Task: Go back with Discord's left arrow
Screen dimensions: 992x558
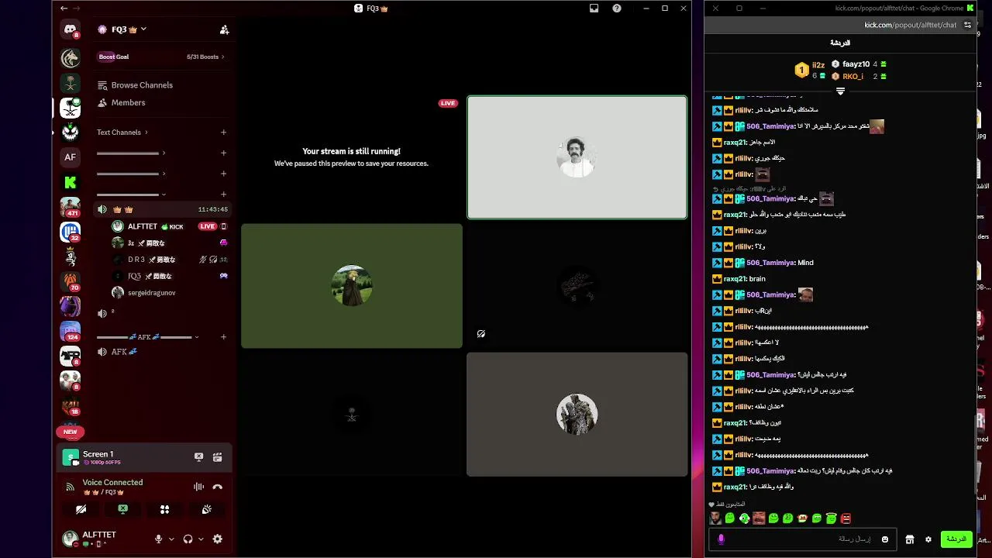Action: (64, 9)
